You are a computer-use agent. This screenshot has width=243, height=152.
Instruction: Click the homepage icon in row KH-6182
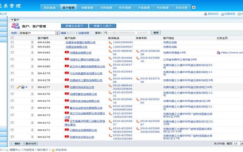[218, 53]
